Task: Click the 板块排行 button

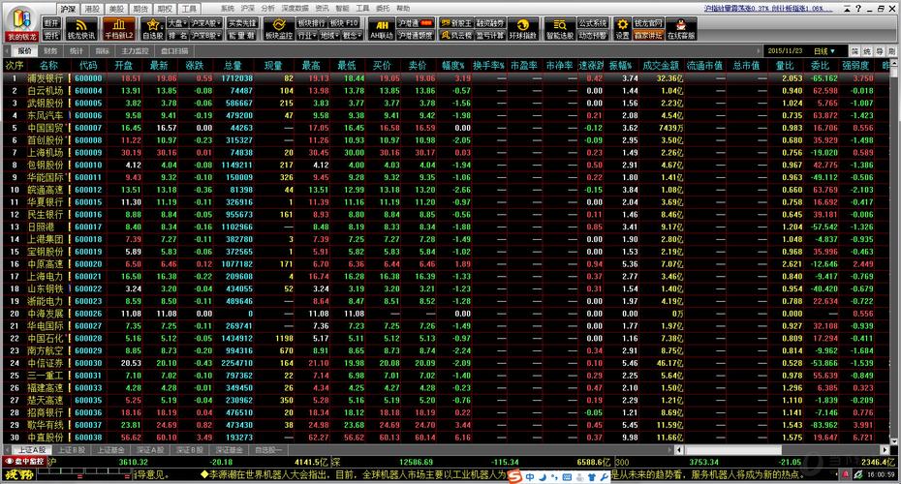Action: tap(310, 21)
